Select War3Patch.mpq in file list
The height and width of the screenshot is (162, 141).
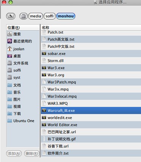point(91,82)
